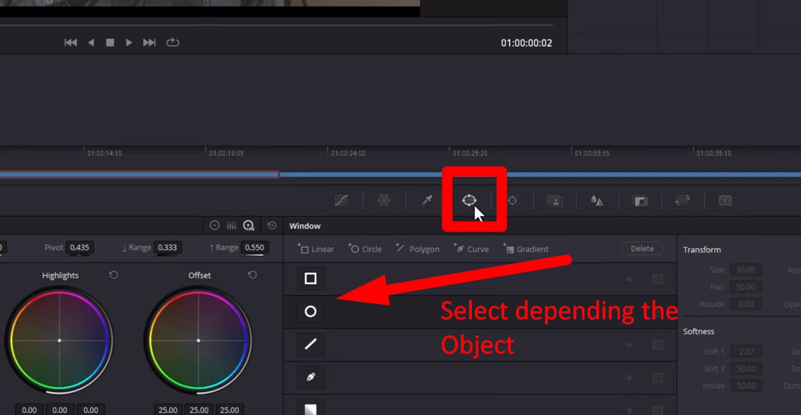This screenshot has height=415, width=801.
Task: Select the circle window shape preset
Action: pos(310,312)
